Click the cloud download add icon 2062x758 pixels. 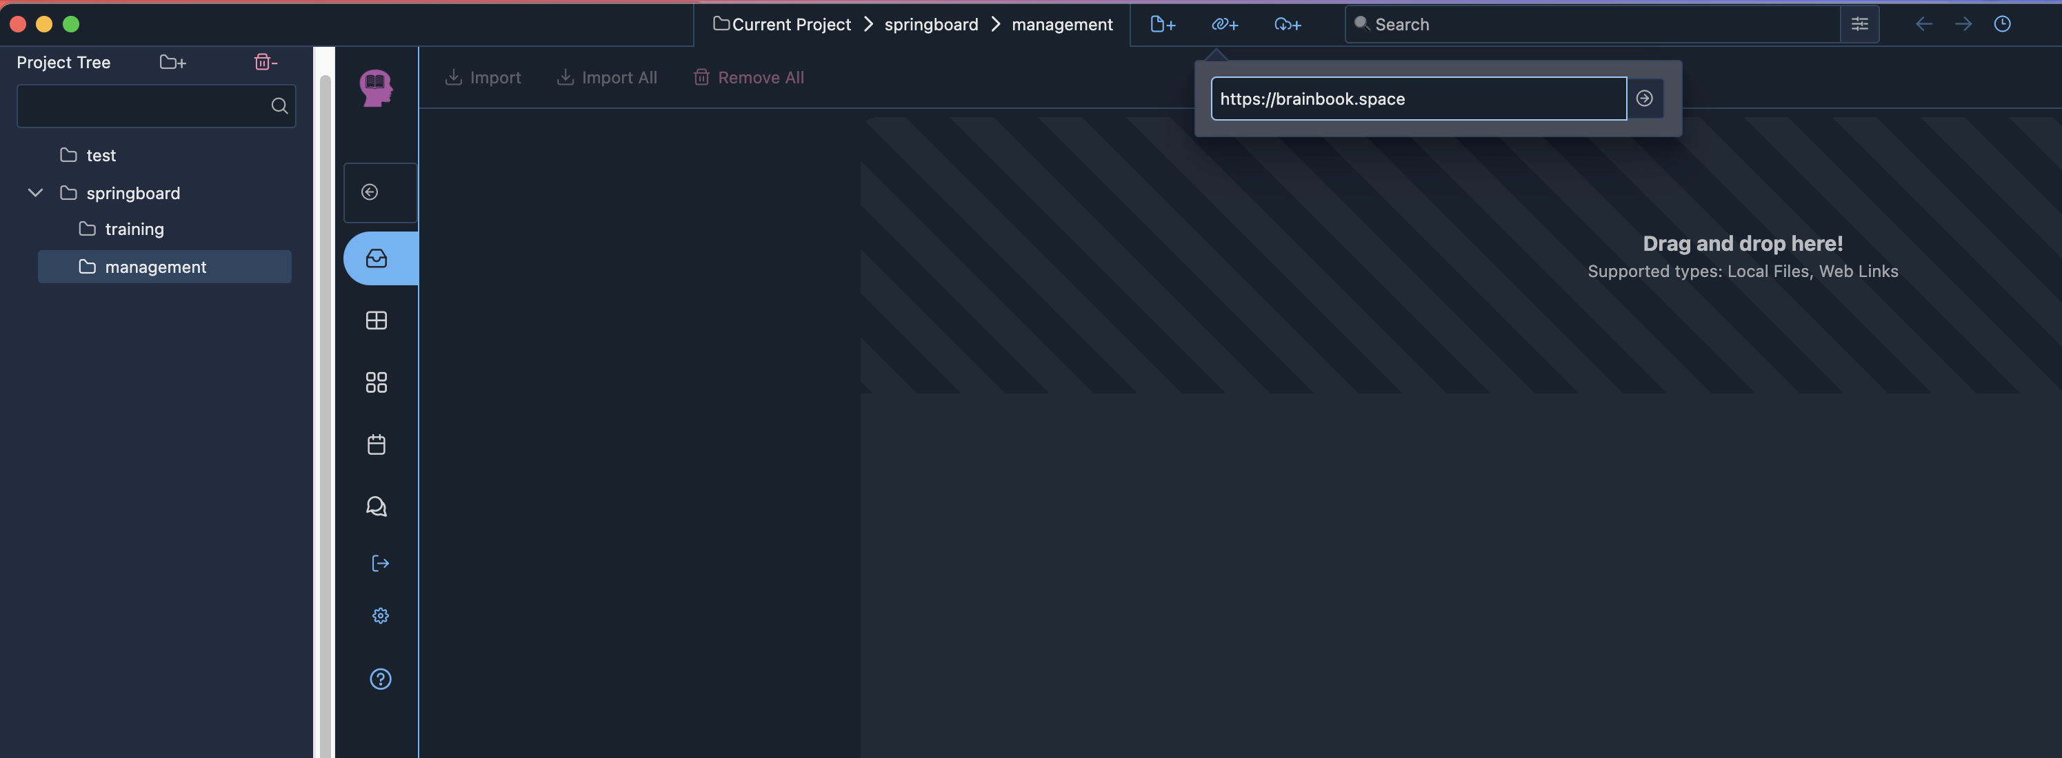click(x=1287, y=24)
